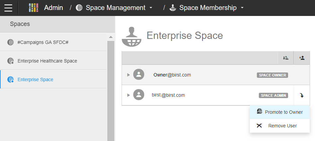The width and height of the screenshot is (315, 141).
Task: Choose Remove User from the menu
Action: point(282,126)
